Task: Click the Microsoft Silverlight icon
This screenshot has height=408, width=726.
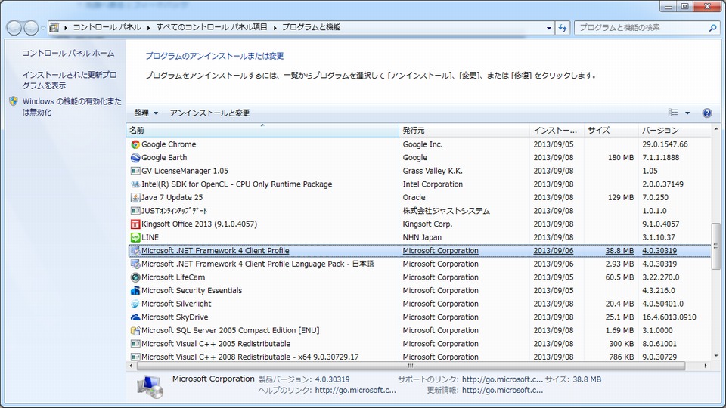Action: [135, 304]
